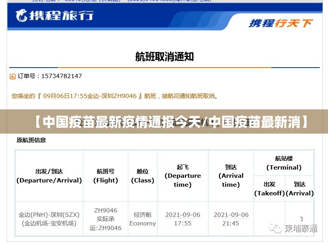Click the orange flight cancellation notice sentence
This screenshot has width=328, height=243.
[x=115, y=96]
